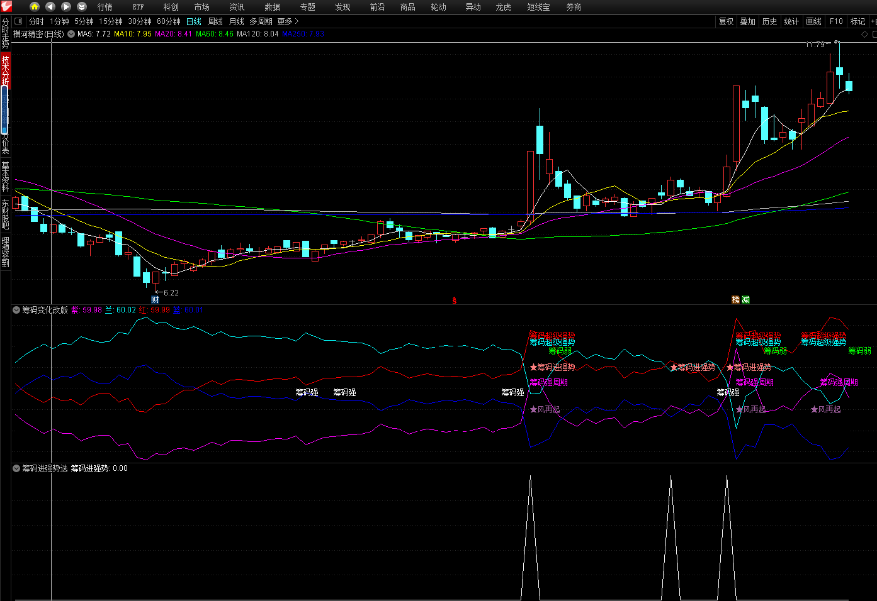
Task: Click the 6.22 low price label
Action: point(171,293)
